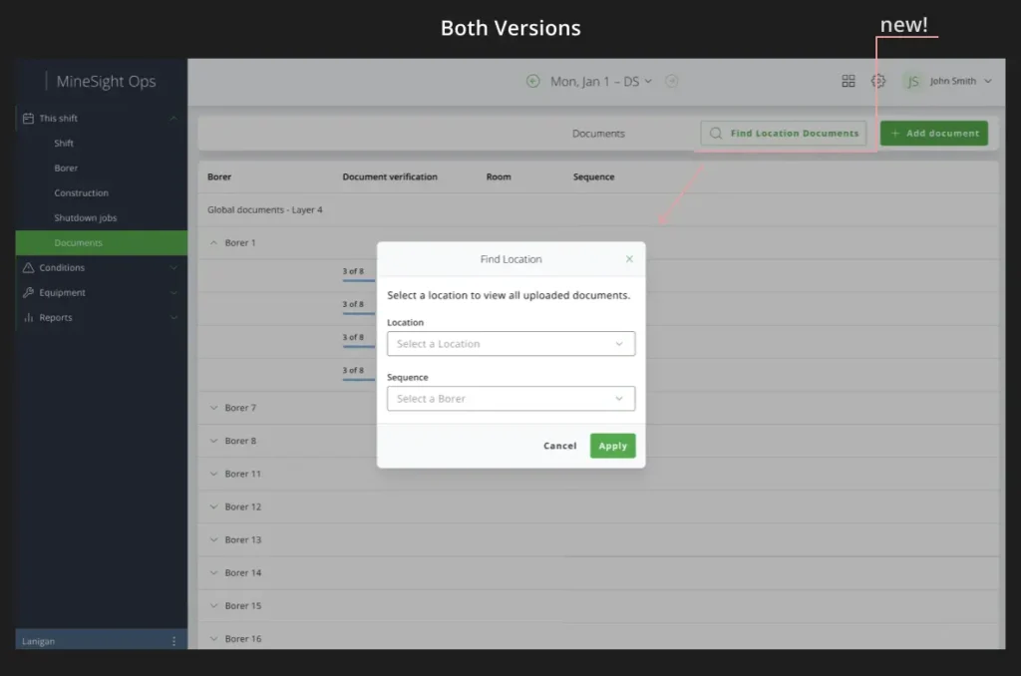Open the grid apps icon
Image resolution: width=1021 pixels, height=676 pixels.
coord(849,82)
